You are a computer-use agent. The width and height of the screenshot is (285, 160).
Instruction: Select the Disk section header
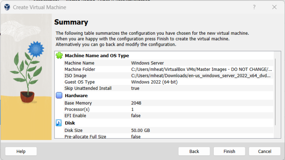70,123
